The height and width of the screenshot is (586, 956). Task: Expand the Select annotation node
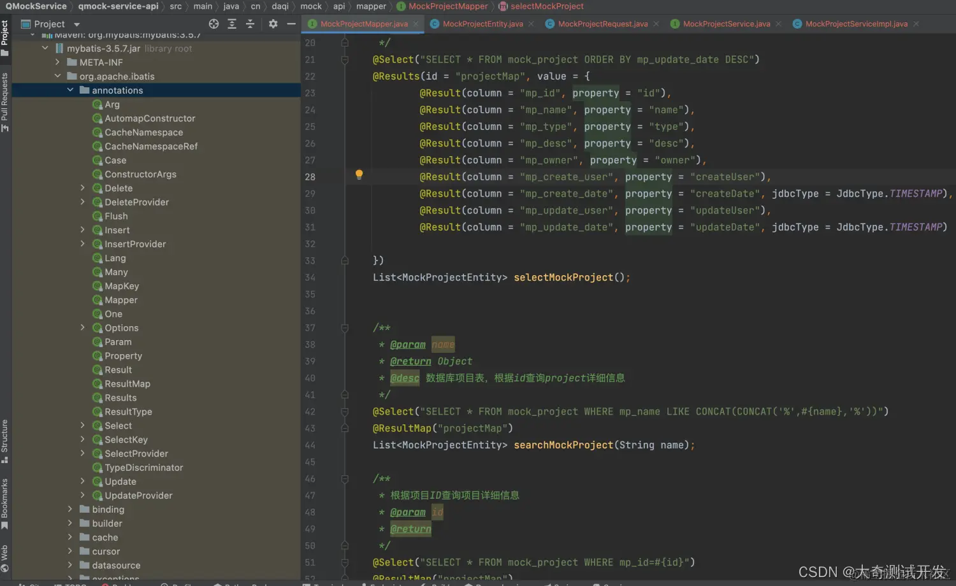click(82, 425)
